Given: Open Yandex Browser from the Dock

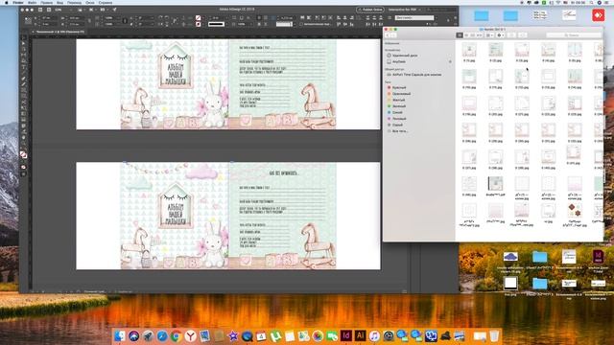Looking at the screenshot, I should point(190,335).
